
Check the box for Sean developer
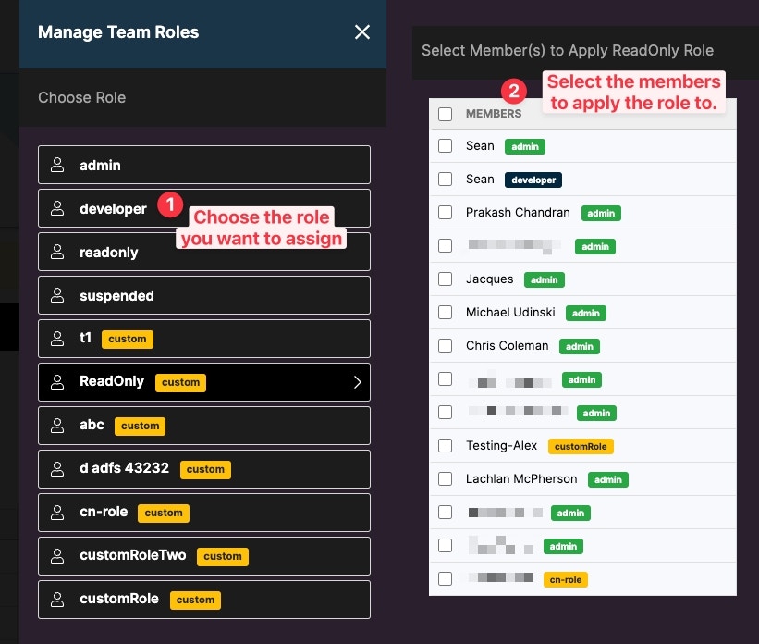click(445, 180)
